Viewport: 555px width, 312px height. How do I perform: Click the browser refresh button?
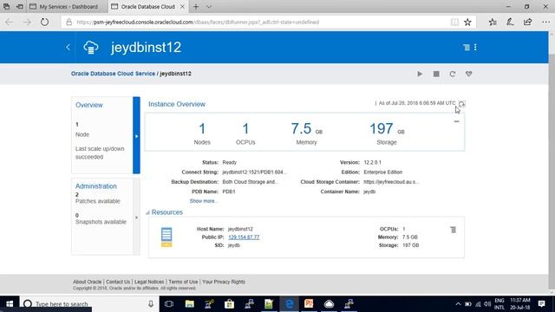[x=44, y=22]
